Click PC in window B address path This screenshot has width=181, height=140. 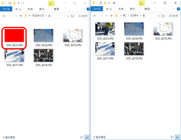[124, 16]
